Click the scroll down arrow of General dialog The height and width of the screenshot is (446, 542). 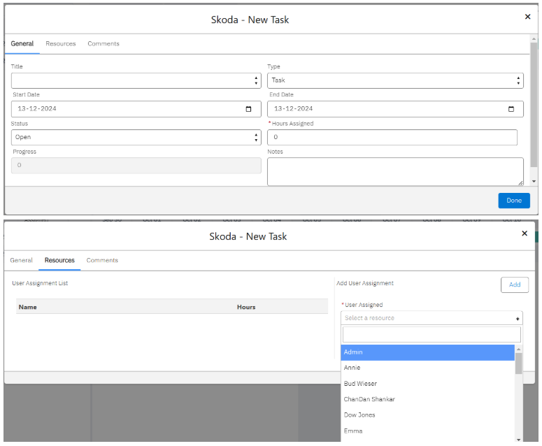tap(534, 181)
